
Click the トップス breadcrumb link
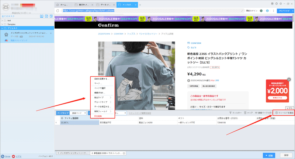tap(131, 34)
